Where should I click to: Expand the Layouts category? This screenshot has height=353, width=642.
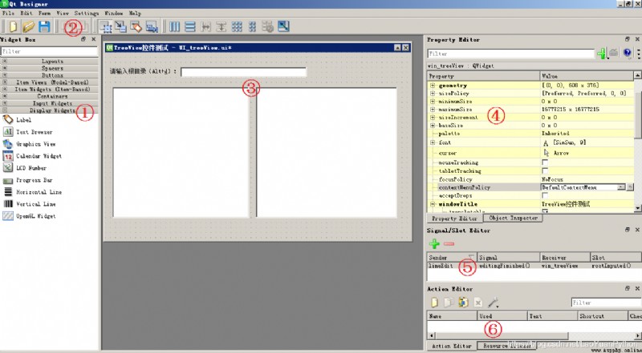tap(5, 61)
